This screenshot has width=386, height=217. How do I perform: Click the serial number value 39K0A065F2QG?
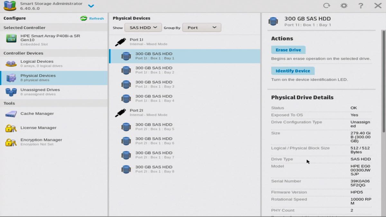tap(360, 183)
